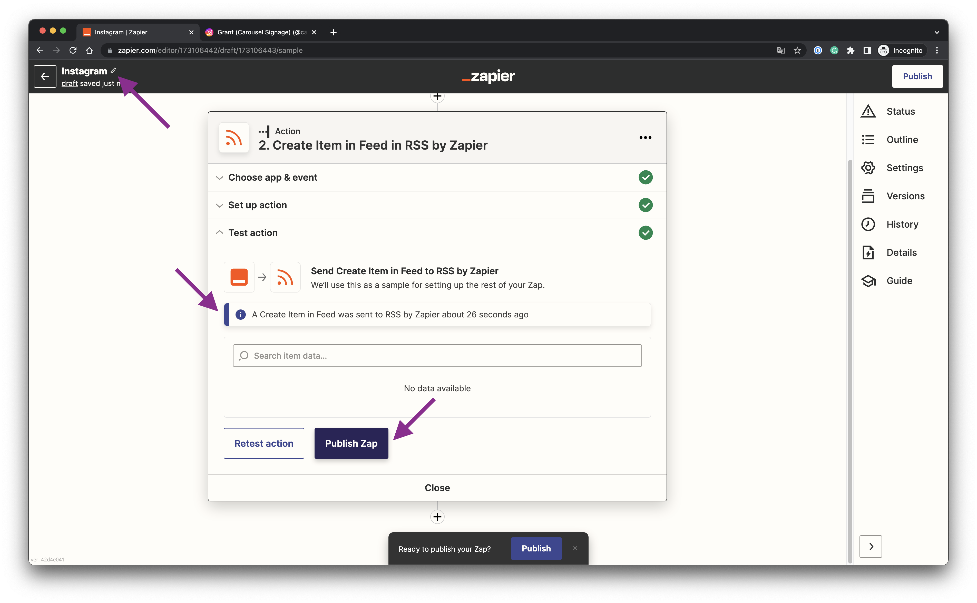Click the Publish Zap button
Screen dimensions: 977x603
pos(351,443)
